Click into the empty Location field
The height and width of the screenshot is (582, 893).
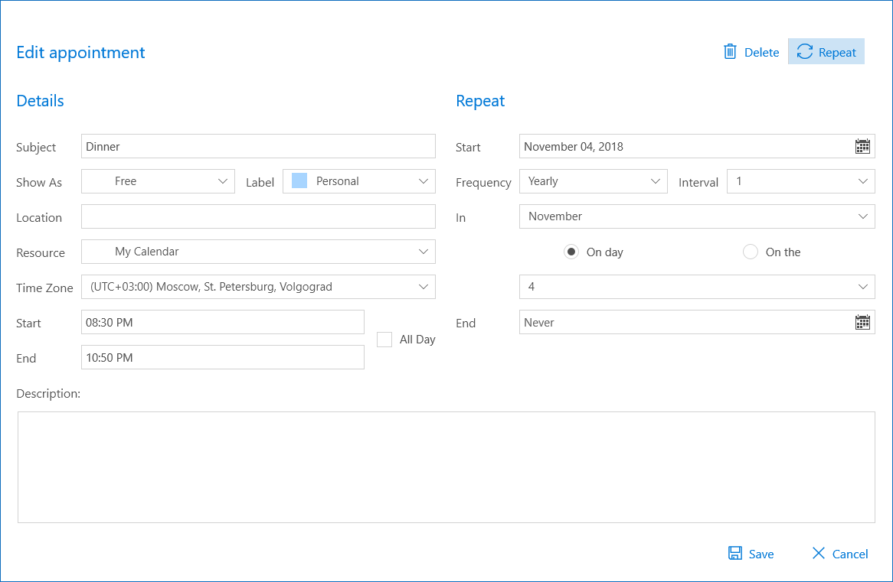(x=258, y=216)
